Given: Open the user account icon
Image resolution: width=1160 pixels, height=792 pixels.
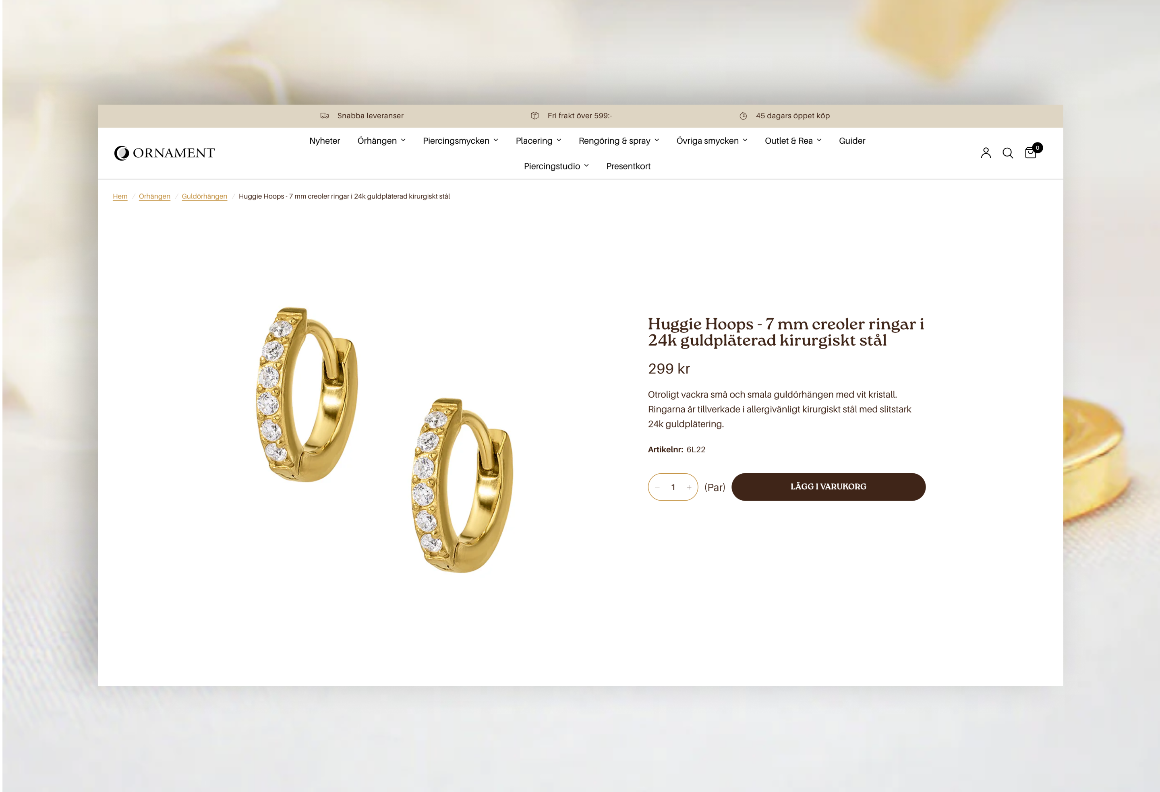Looking at the screenshot, I should 986,153.
